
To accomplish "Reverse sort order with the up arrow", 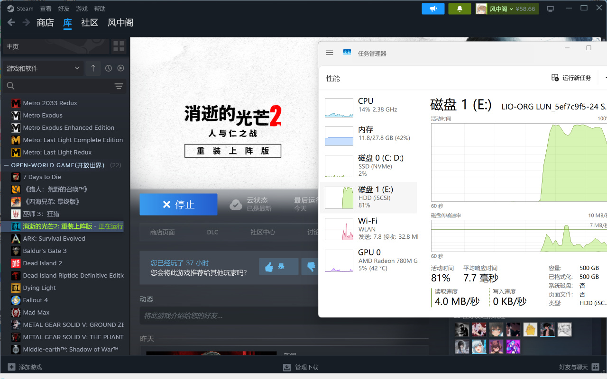I will (x=93, y=68).
